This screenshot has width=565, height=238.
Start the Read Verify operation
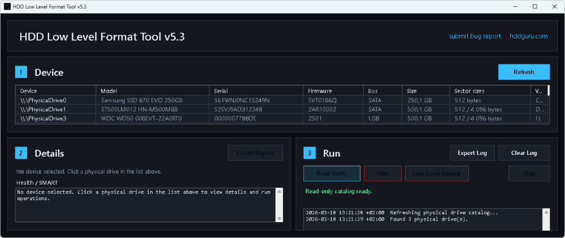pyautogui.click(x=332, y=174)
